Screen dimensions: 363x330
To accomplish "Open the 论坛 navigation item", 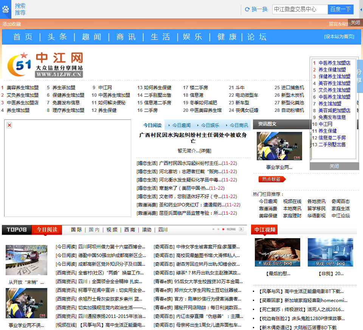I will (257, 37).
